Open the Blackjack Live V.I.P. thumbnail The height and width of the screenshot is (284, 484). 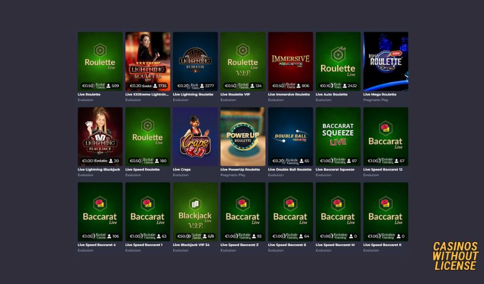point(195,212)
